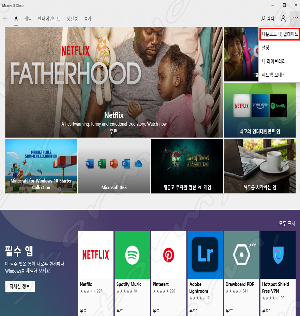Minimize the Microsoft Store window
The width and height of the screenshot is (300, 316).
pyautogui.click(x=273, y=5)
